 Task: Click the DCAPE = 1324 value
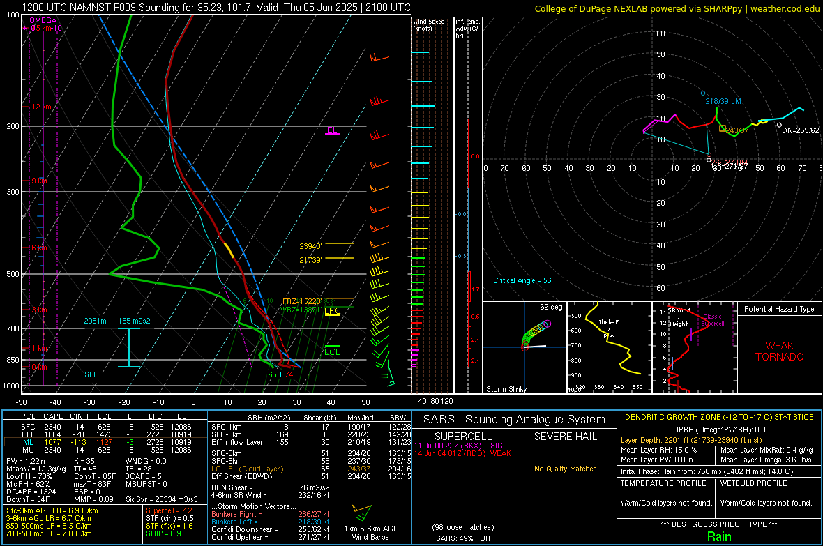coord(31,492)
